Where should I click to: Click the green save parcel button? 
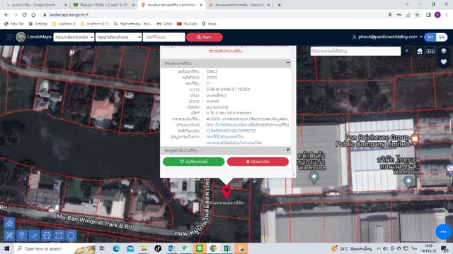point(193,162)
